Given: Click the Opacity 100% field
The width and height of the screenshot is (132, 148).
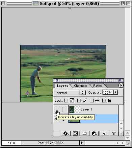Looking at the screenshot, I should pyautogui.click(x=108, y=93).
